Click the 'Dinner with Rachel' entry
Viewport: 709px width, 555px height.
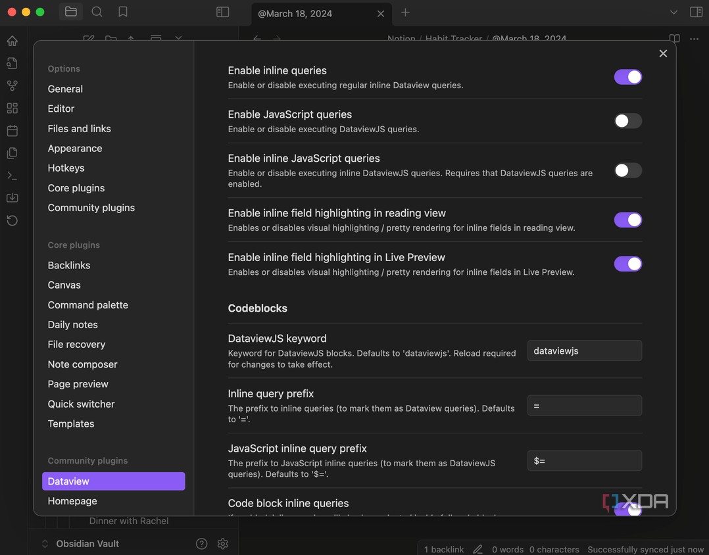[129, 521]
